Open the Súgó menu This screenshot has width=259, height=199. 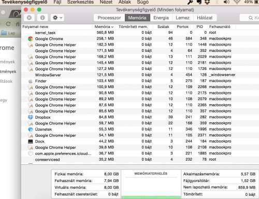click(142, 2)
